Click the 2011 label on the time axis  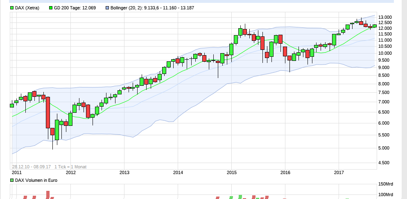(x=17, y=172)
